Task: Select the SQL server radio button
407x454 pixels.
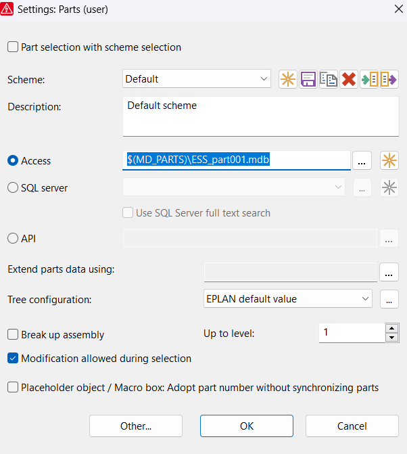Action: pyautogui.click(x=13, y=187)
